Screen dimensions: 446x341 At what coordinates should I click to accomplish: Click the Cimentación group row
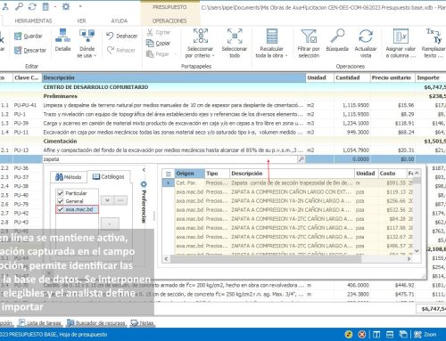click(223, 142)
